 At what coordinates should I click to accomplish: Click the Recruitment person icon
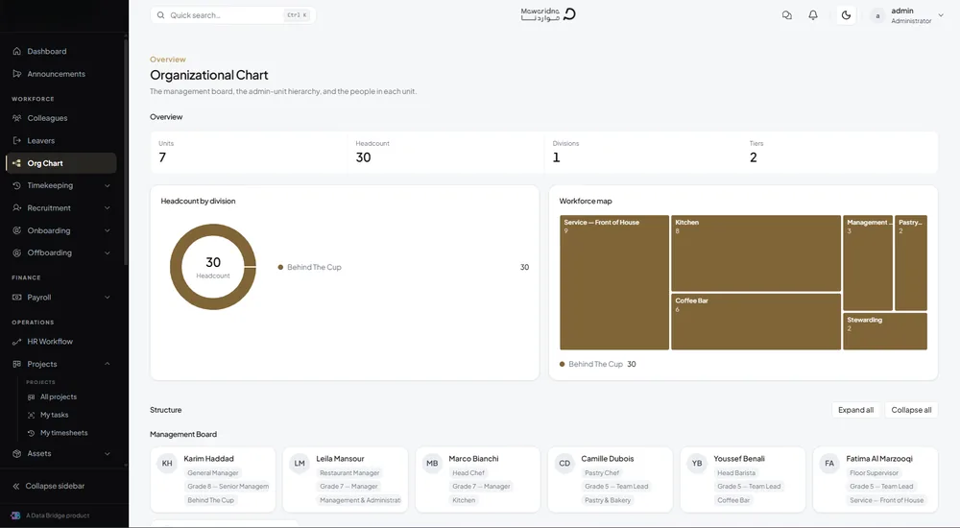[x=16, y=208]
